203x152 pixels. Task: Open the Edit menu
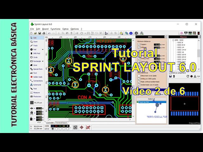38,29
